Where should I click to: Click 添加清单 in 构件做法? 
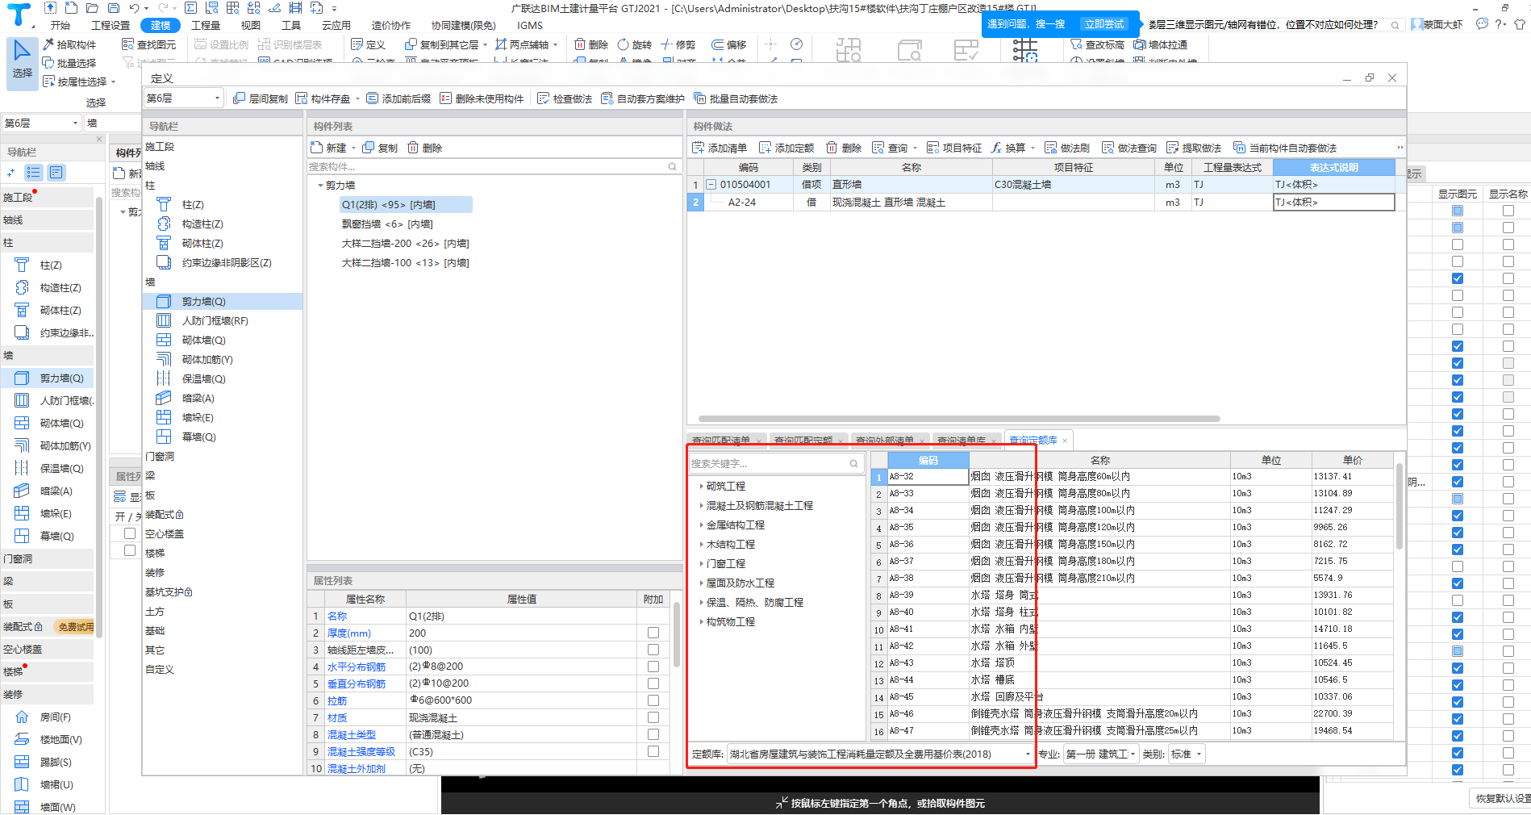click(x=720, y=148)
